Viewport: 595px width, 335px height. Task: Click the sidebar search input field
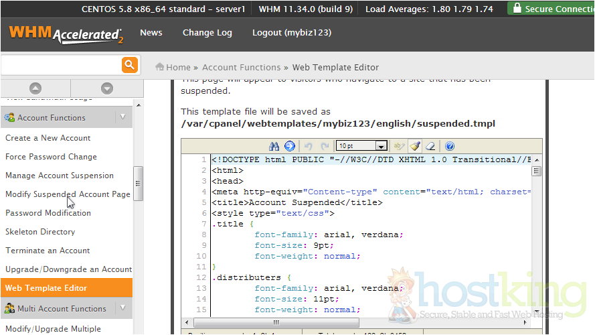coord(60,65)
